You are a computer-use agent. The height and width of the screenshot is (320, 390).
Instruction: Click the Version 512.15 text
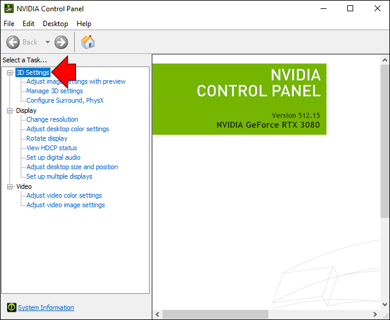(x=296, y=115)
